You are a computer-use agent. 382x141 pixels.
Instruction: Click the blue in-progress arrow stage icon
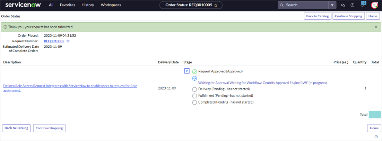point(194,78)
